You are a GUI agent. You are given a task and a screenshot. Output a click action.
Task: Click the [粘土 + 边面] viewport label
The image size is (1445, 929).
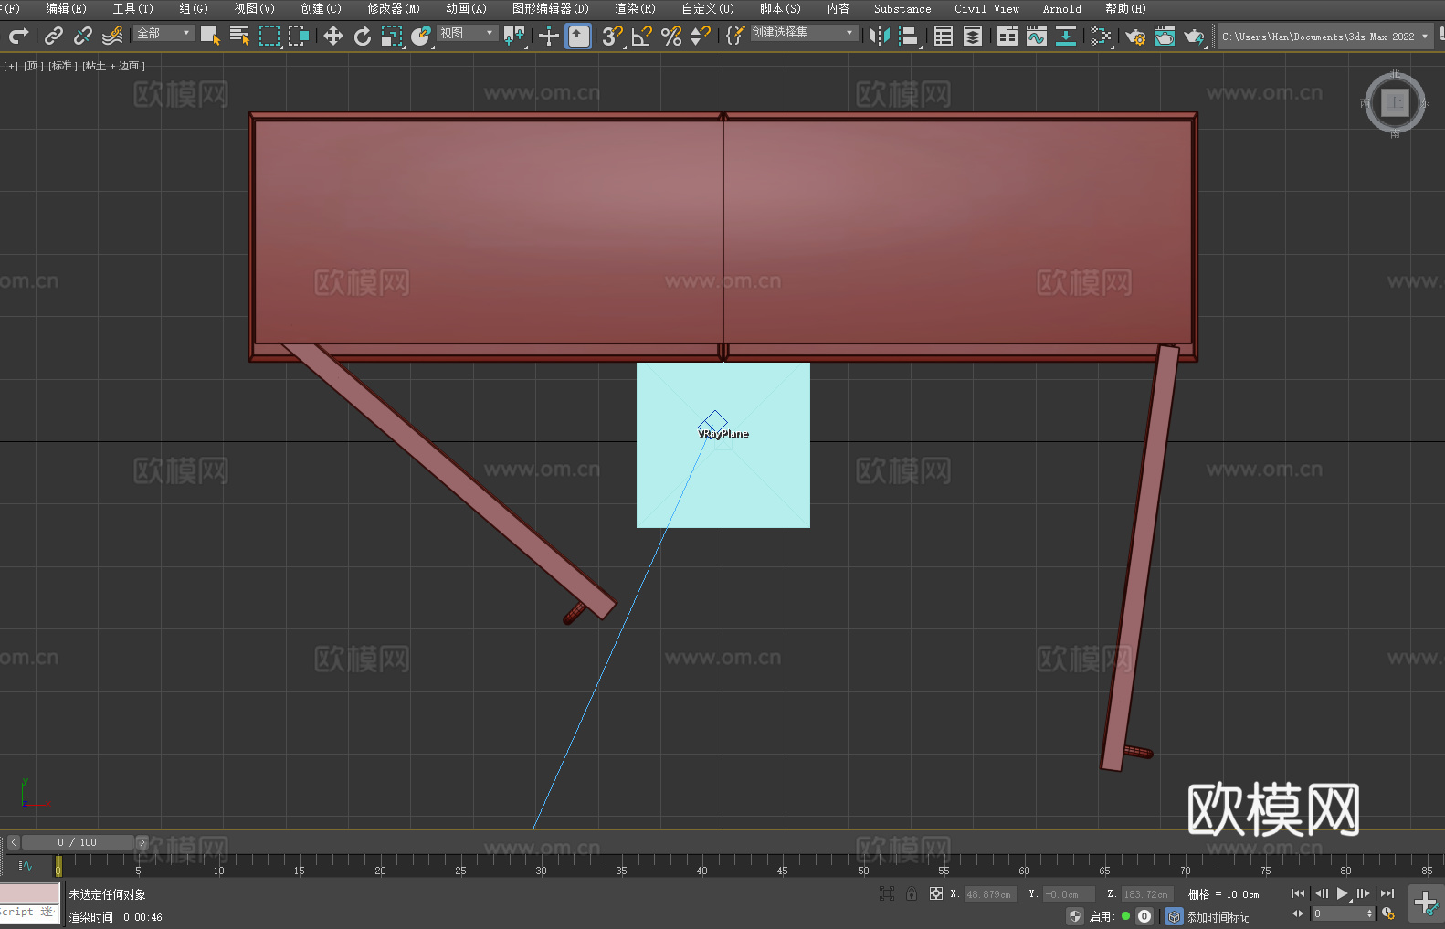(114, 66)
